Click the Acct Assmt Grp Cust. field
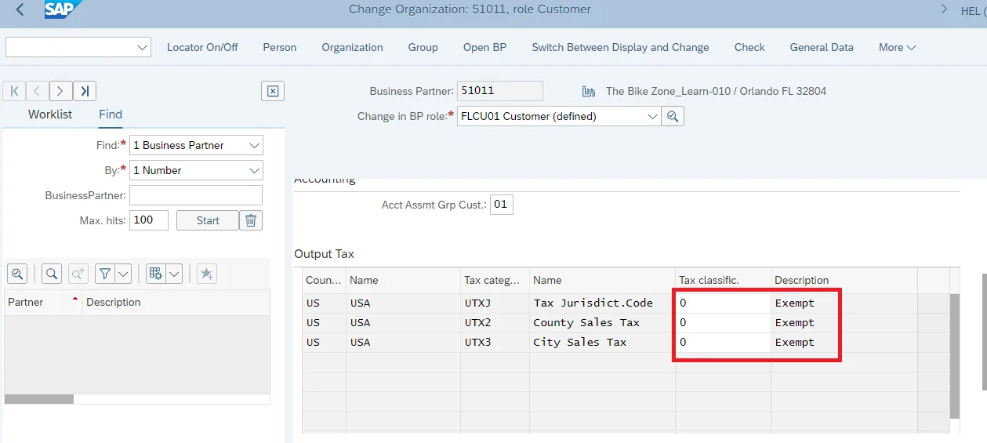Viewport: 987px width, 443px height. 502,205
